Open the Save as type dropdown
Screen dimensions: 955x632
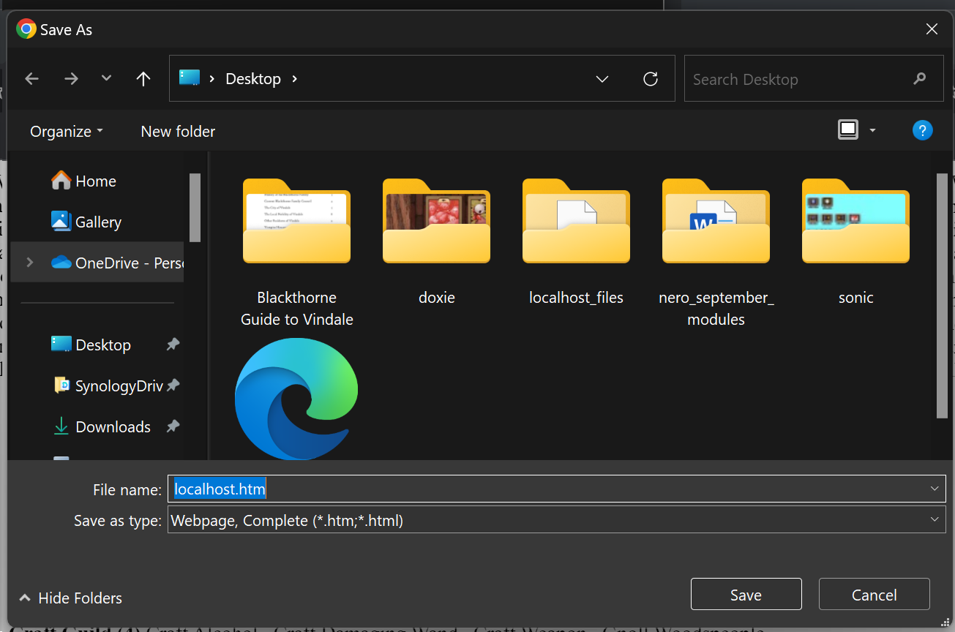click(x=556, y=520)
